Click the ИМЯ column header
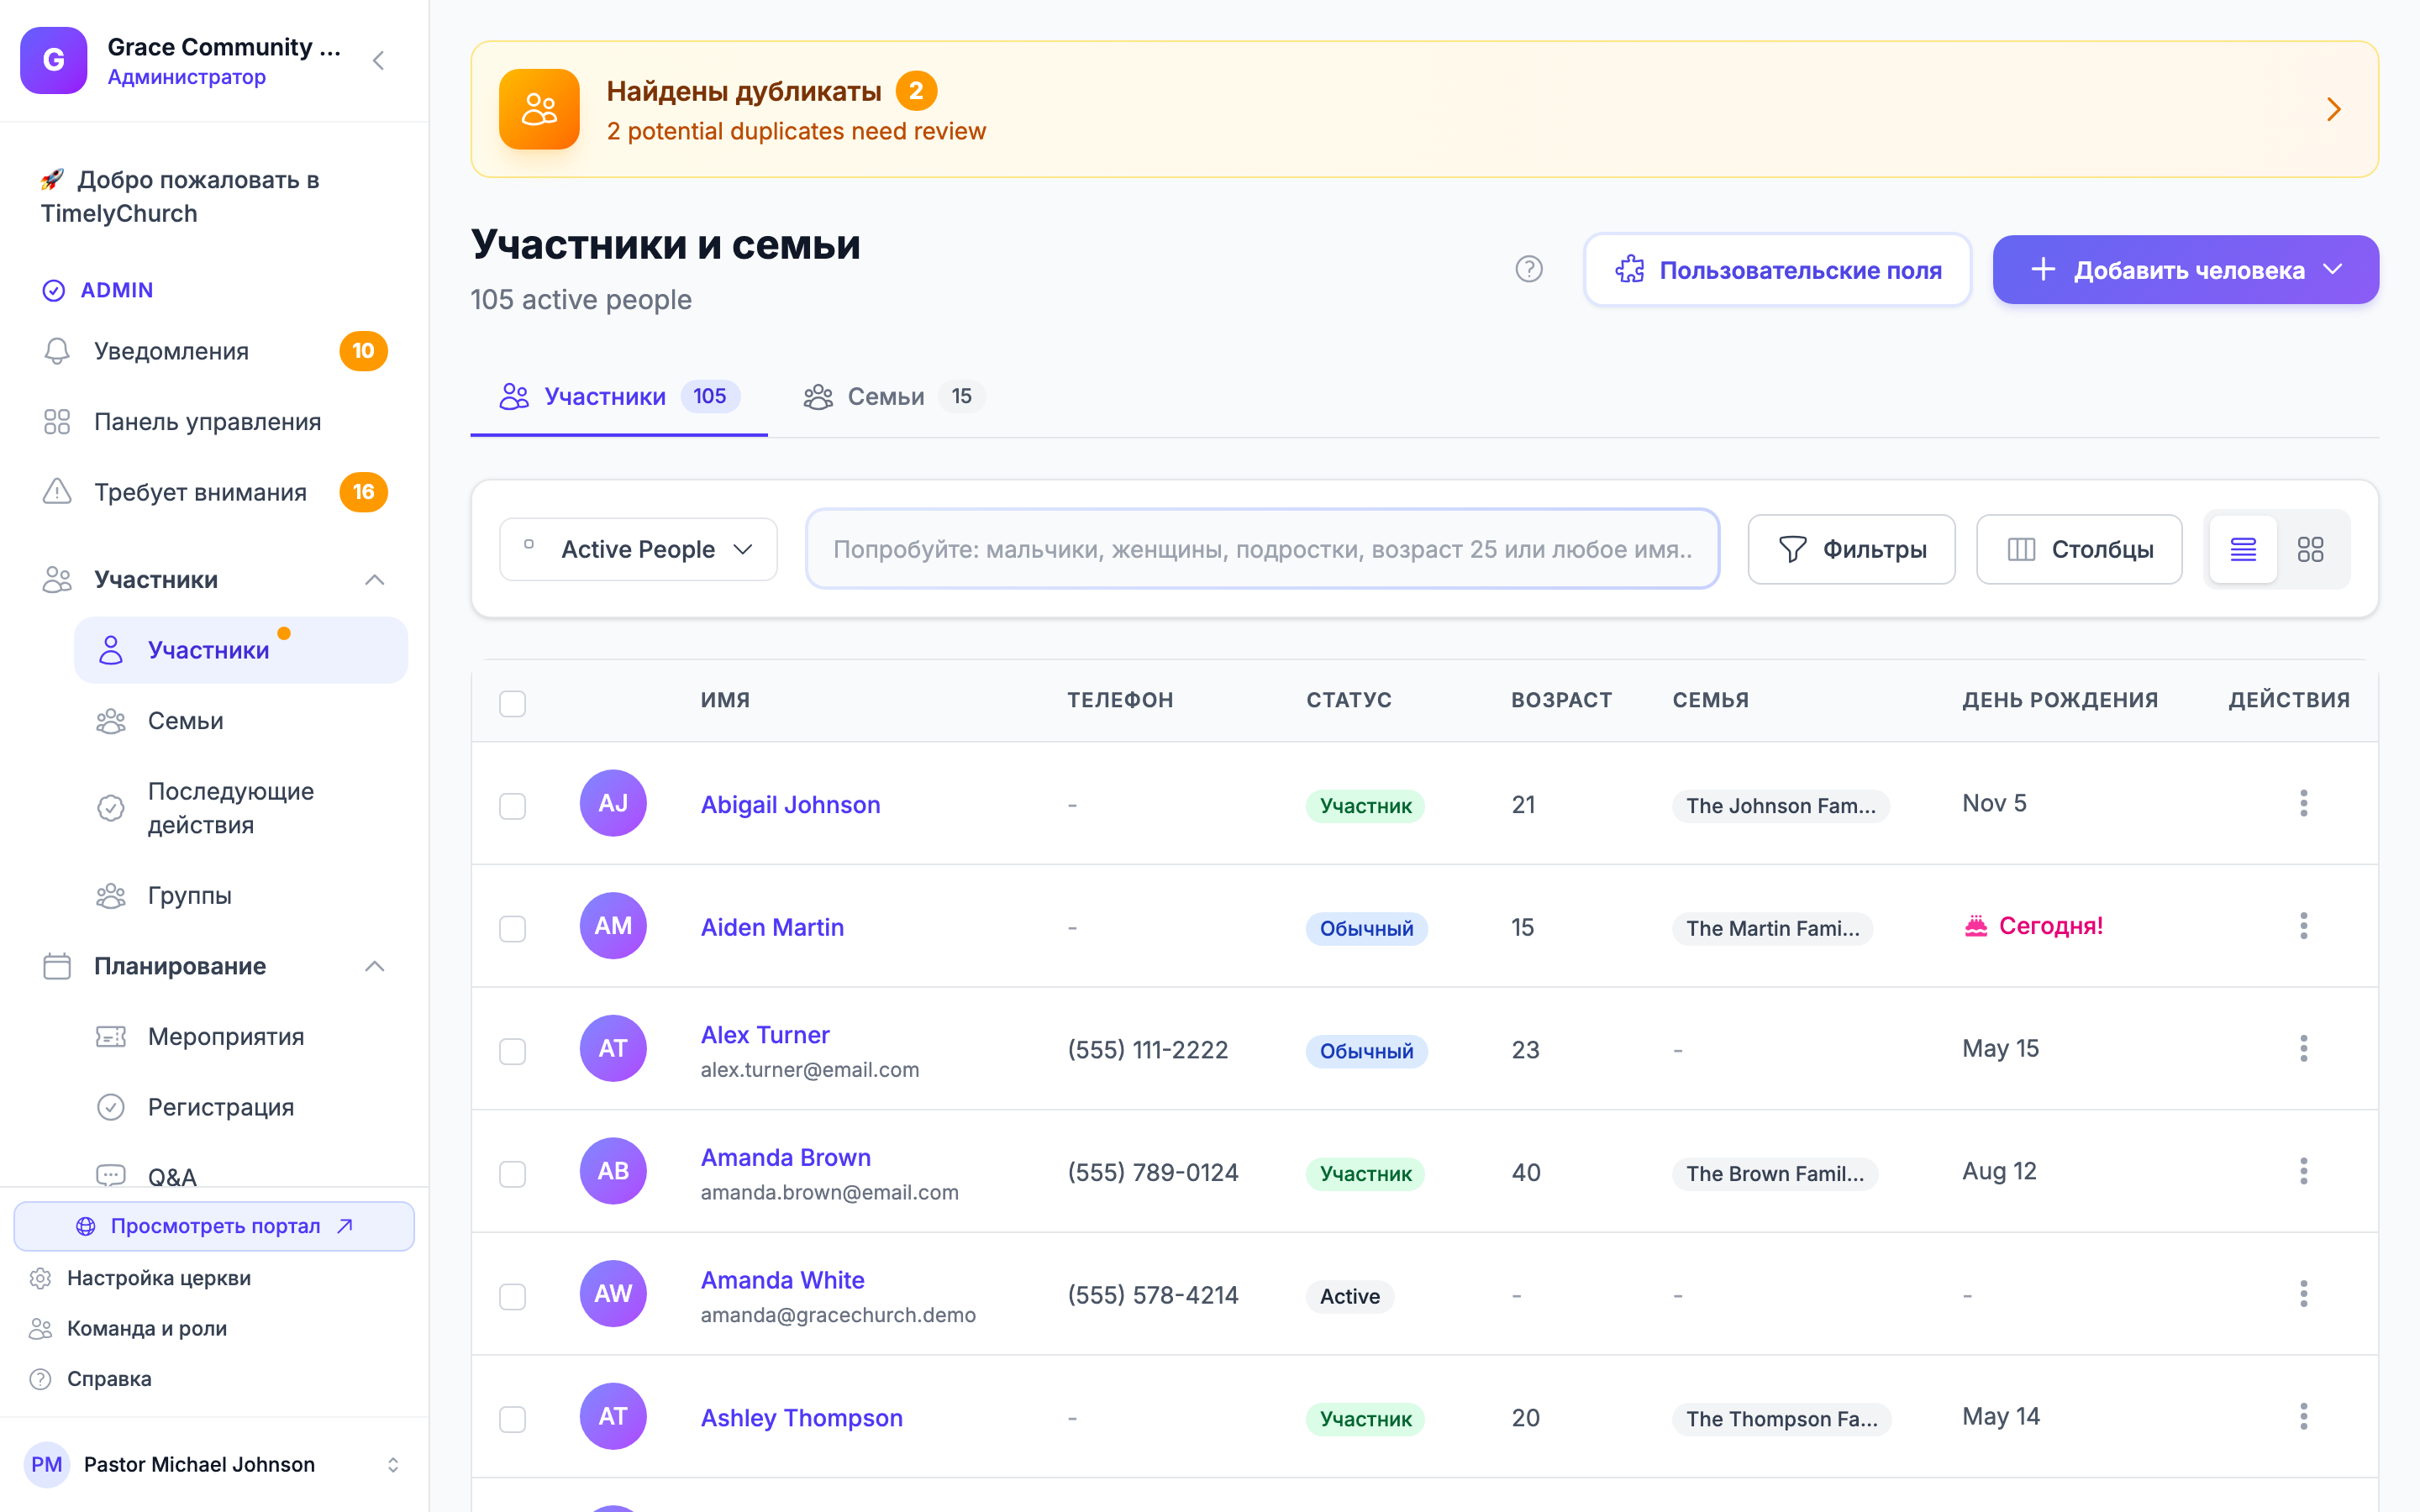The width and height of the screenshot is (2420, 1512). 725,700
